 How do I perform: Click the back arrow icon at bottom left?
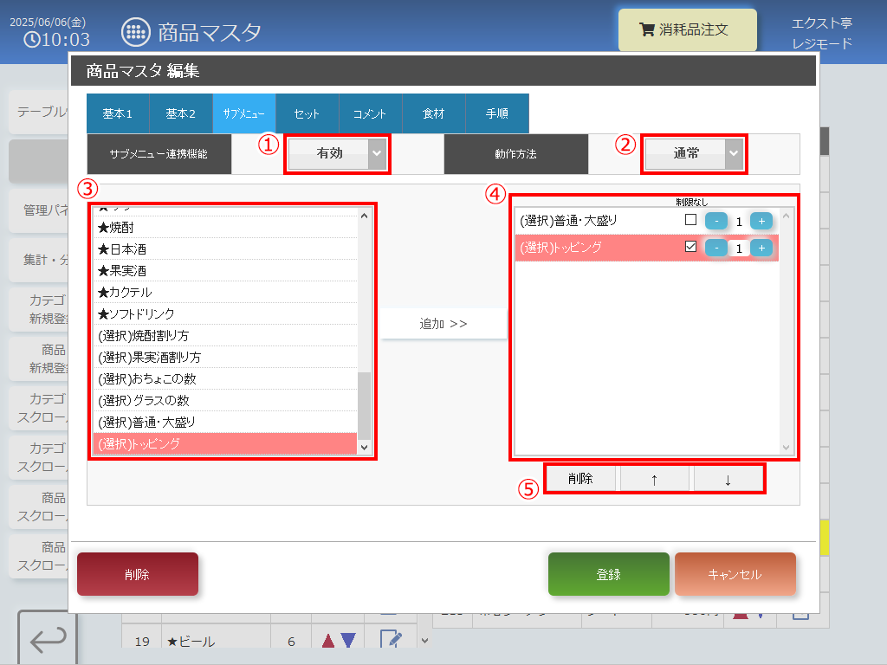48,638
